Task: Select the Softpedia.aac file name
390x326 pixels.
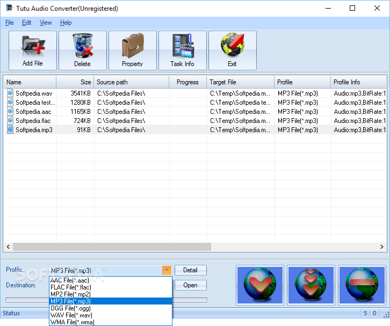Action: (x=33, y=112)
